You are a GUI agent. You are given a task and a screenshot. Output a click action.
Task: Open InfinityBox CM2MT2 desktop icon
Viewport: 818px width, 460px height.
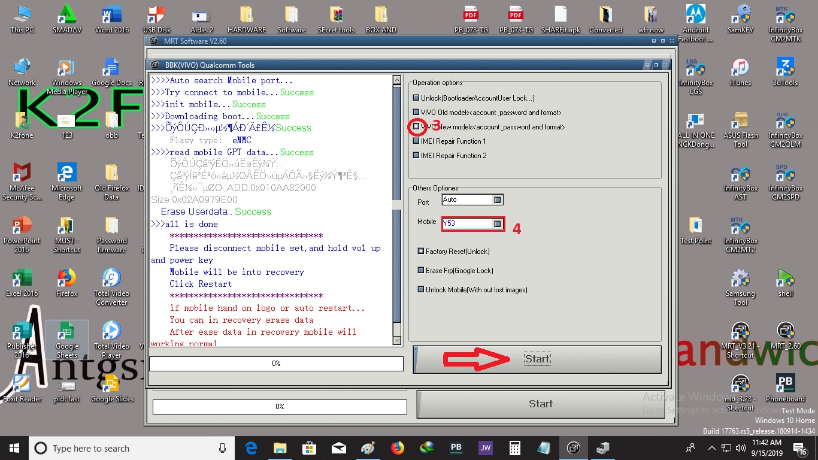[740, 234]
